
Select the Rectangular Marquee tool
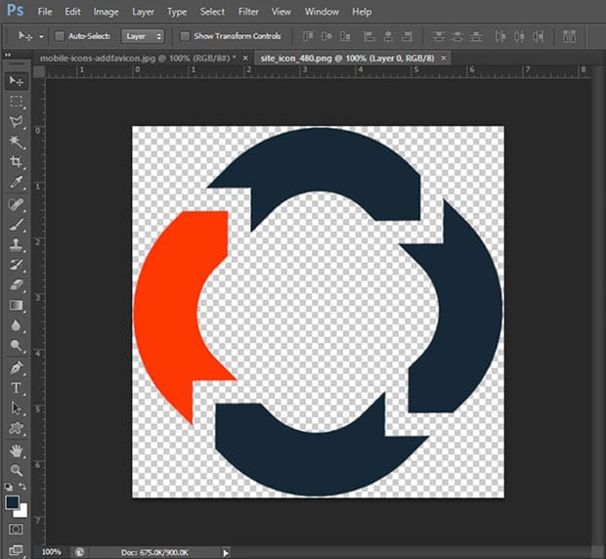point(16,102)
